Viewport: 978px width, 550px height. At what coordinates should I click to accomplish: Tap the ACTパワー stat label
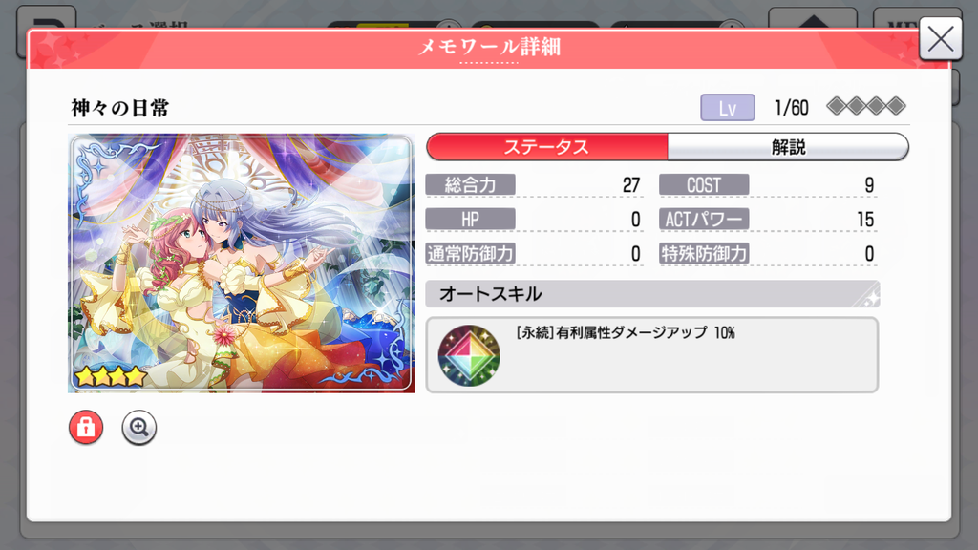704,219
